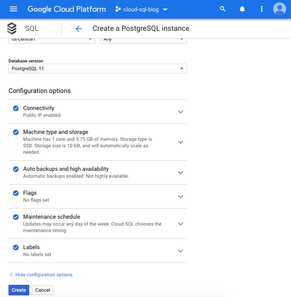Click the Configuration options heading
291x297 pixels.
(40, 91)
